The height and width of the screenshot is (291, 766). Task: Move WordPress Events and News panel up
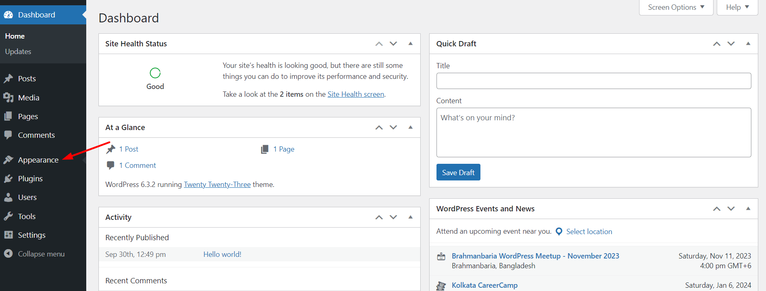click(x=717, y=208)
